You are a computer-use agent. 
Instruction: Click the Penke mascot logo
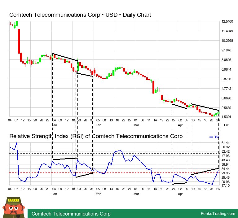tap(14, 208)
